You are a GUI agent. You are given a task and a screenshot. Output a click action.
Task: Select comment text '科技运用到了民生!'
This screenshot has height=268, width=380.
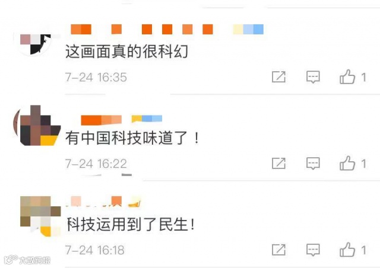pyautogui.click(x=131, y=224)
